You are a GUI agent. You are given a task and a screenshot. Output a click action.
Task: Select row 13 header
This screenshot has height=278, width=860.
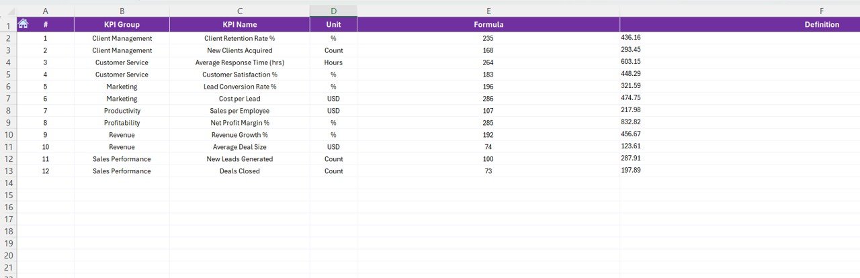(8, 171)
